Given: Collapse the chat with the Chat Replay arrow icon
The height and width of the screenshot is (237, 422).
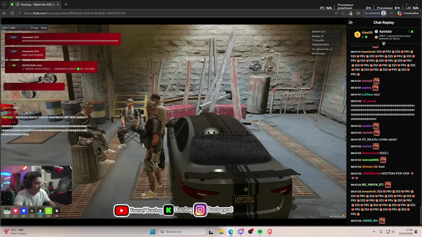Looking at the screenshot, I should pos(350,22).
